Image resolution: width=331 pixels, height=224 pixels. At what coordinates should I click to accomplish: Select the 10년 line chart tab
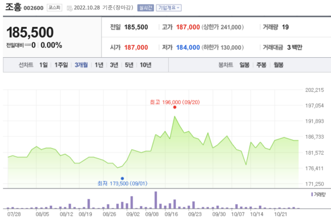pyautogui.click(x=146, y=65)
